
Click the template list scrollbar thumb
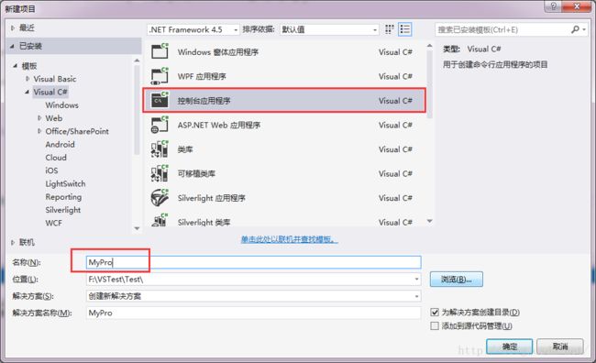[430, 84]
